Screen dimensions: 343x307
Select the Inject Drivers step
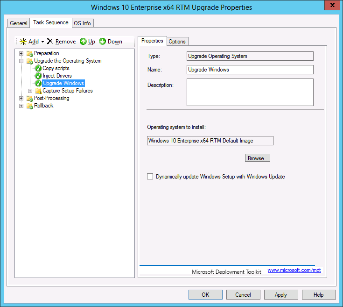[57, 76]
